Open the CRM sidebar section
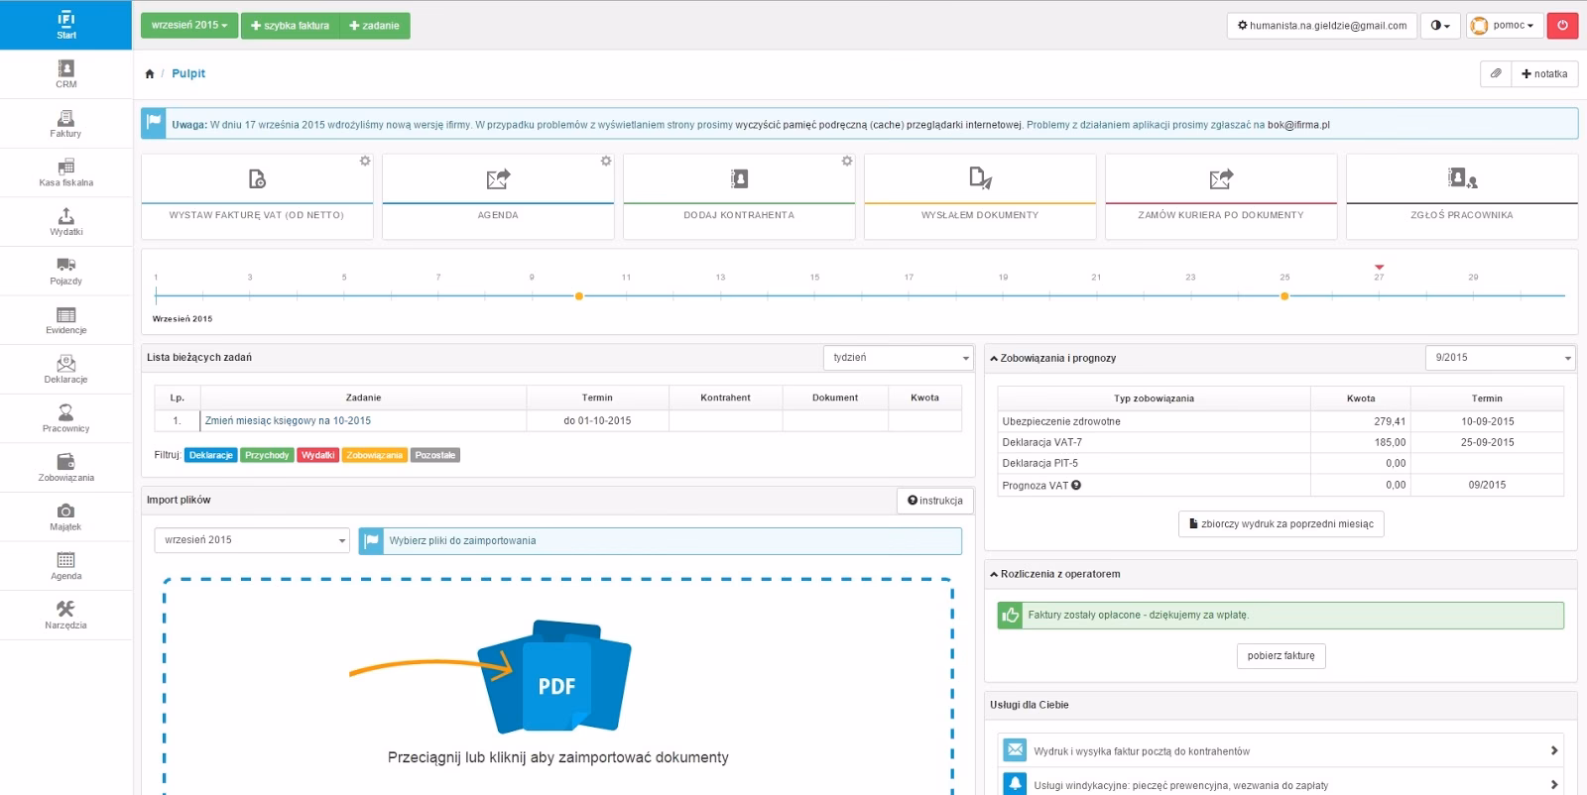This screenshot has width=1587, height=795. pyautogui.click(x=65, y=74)
